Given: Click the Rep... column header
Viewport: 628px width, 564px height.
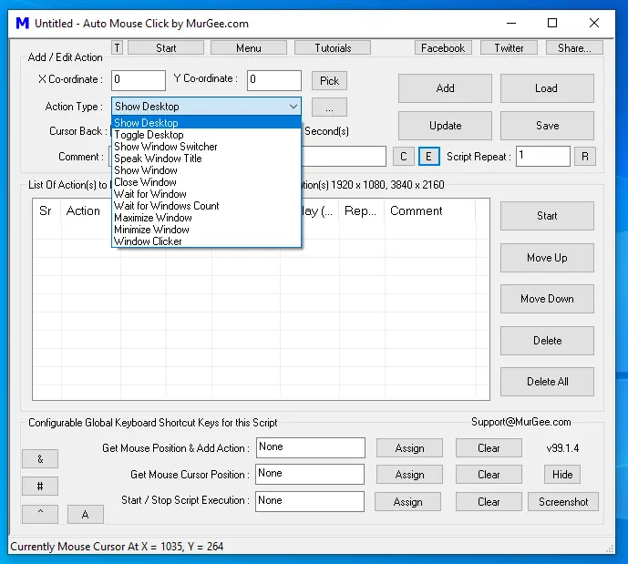Looking at the screenshot, I should coord(362,210).
